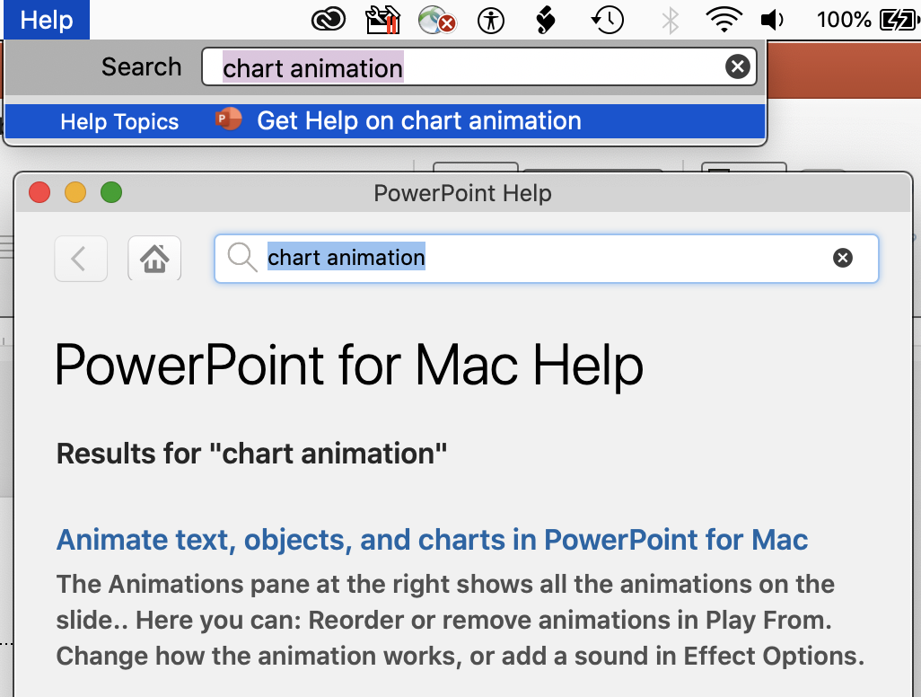The width and height of the screenshot is (921, 697).
Task: Click the toolbox icon in the menu bar
Action: [x=383, y=19]
